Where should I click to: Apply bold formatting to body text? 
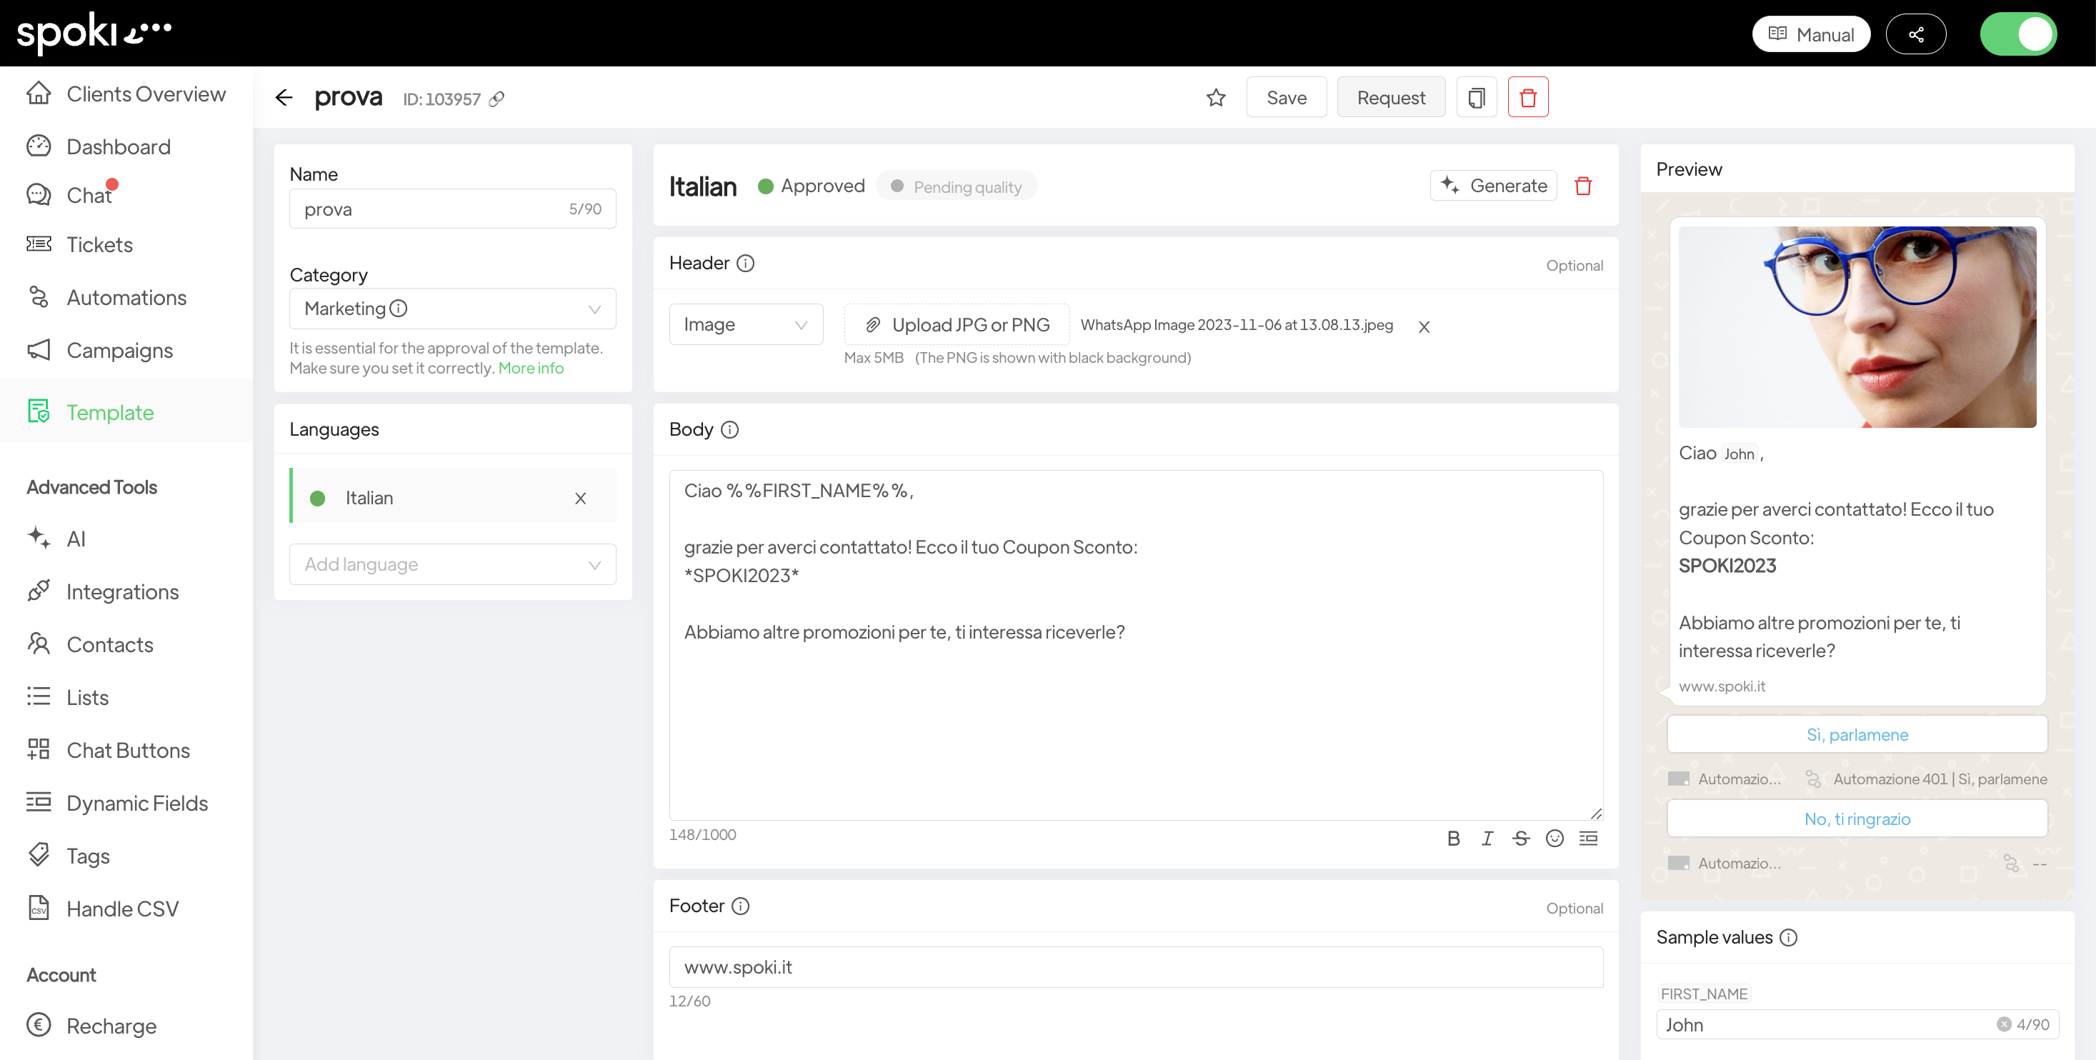[1453, 838]
